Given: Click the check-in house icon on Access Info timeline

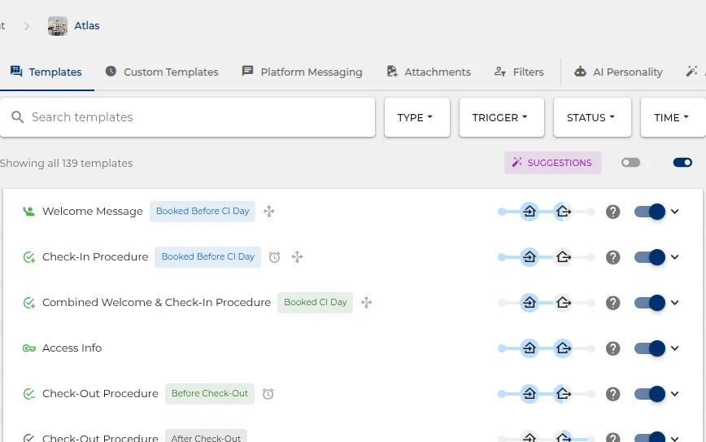Looking at the screenshot, I should (529, 348).
